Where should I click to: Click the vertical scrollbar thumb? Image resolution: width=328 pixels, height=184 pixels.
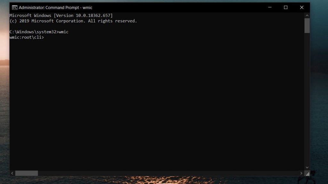pyautogui.click(x=307, y=26)
